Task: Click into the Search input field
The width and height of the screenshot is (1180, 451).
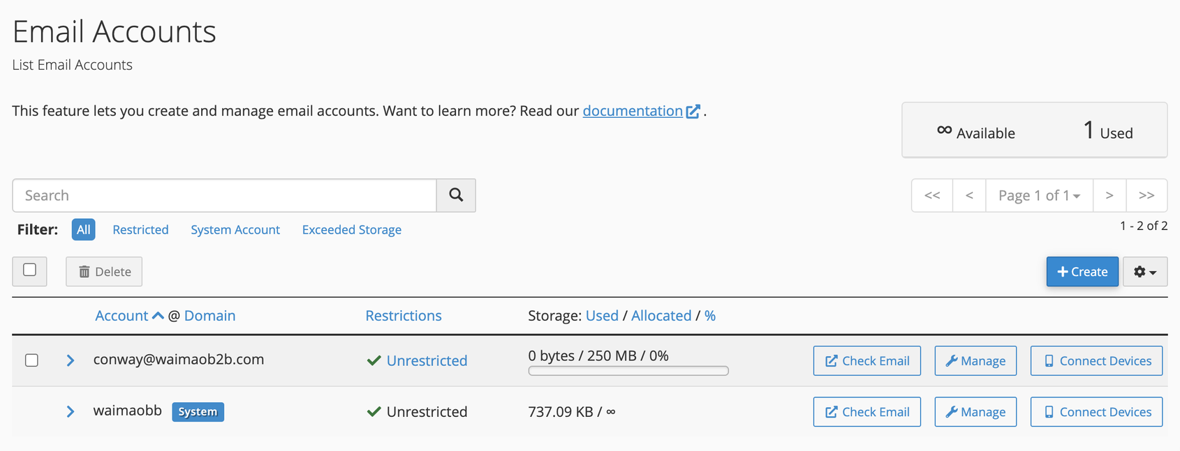Action: 224,195
